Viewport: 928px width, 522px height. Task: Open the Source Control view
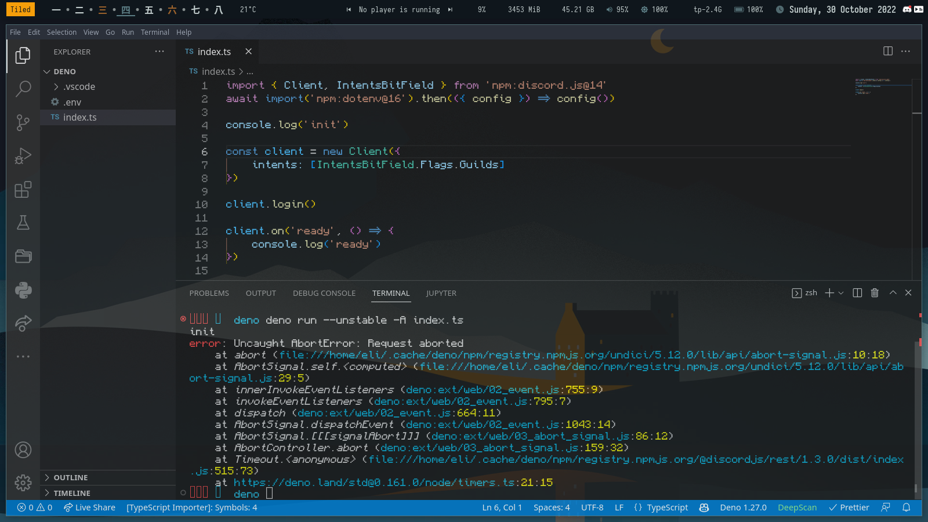click(23, 122)
